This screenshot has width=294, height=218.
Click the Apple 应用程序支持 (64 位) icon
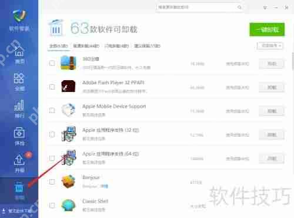pyautogui.click(x=69, y=157)
